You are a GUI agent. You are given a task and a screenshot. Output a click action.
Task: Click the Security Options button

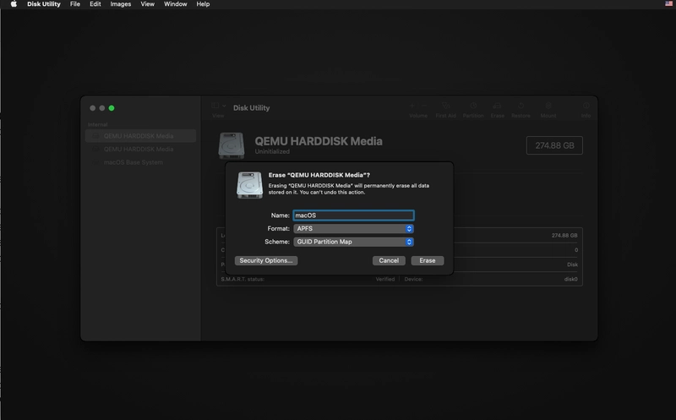[x=266, y=260]
